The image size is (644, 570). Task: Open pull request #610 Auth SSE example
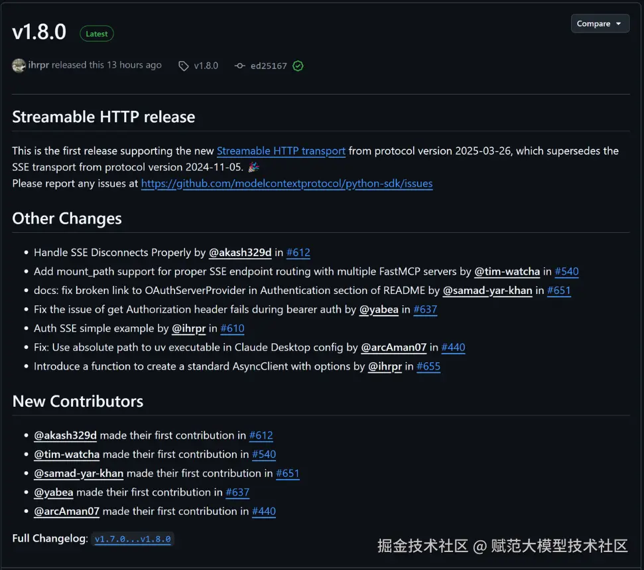coord(233,328)
